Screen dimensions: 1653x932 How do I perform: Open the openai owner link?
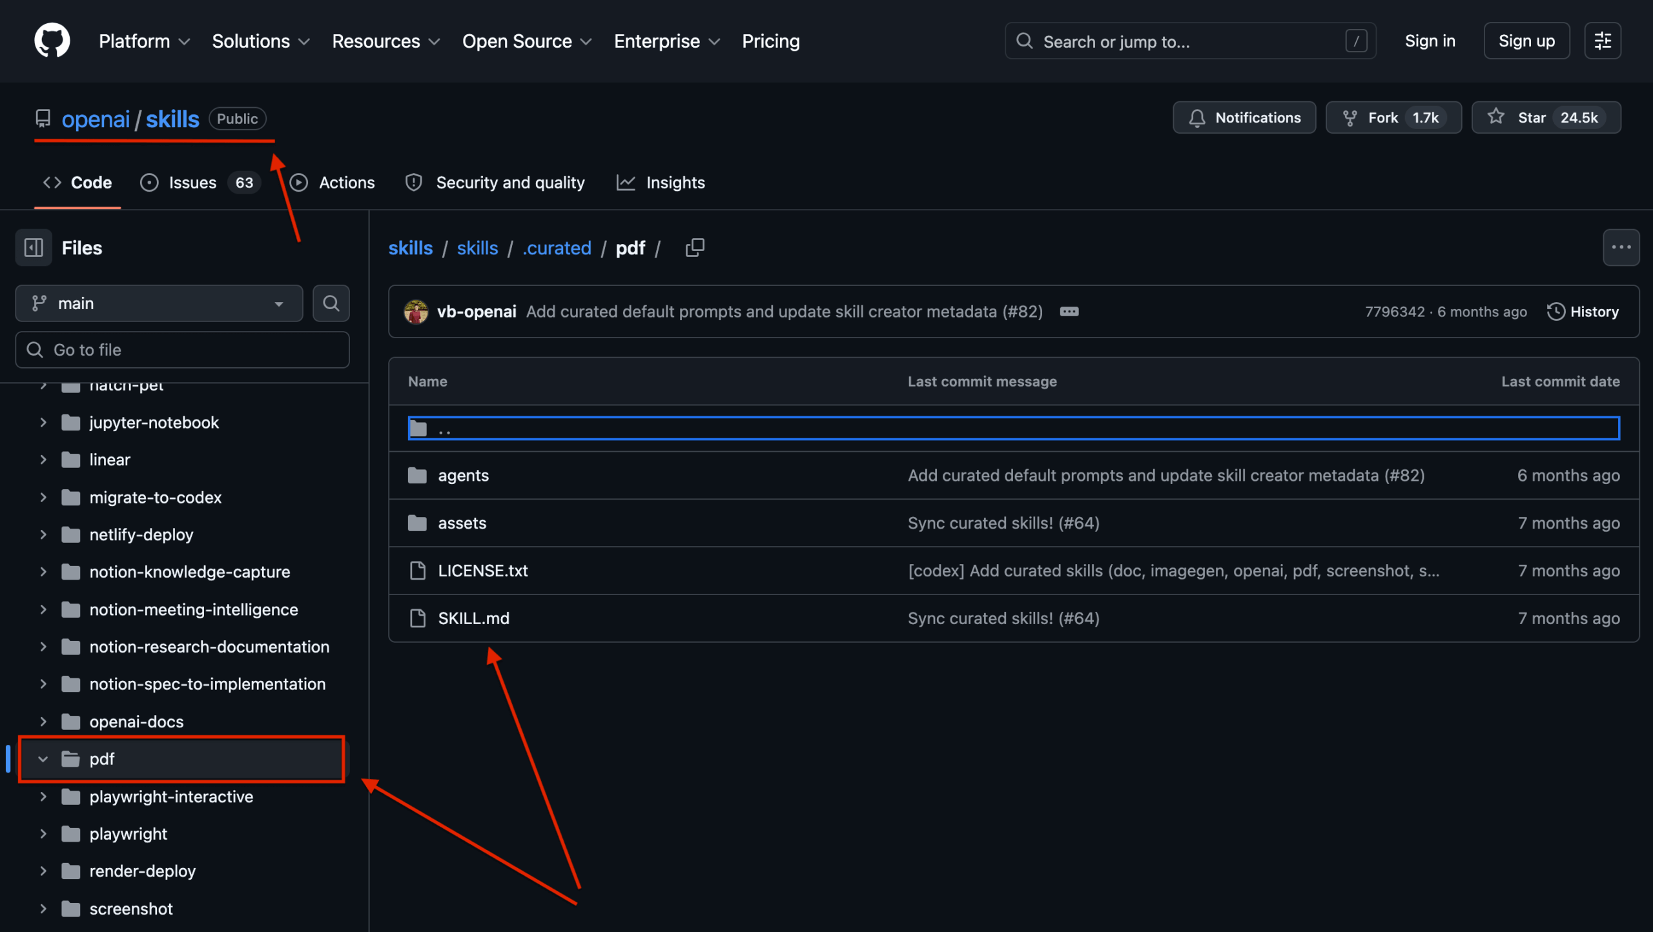(x=96, y=119)
